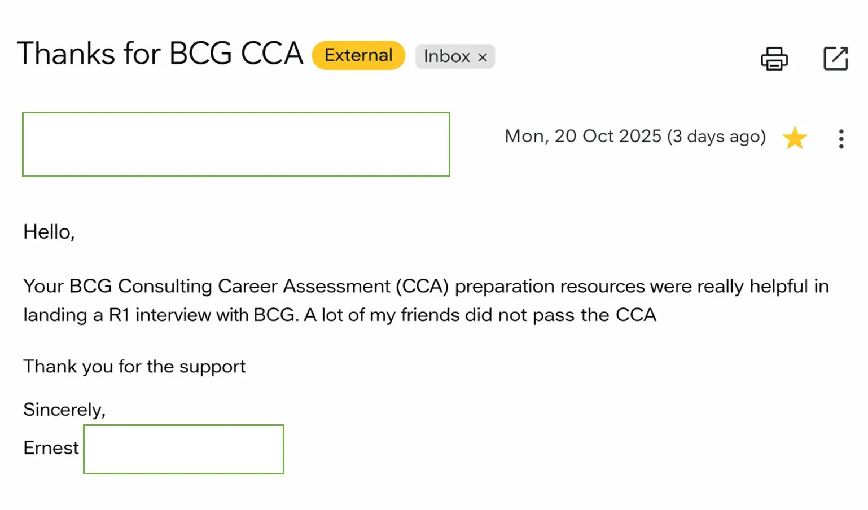Click the date Mon, 20 Oct 2025
This screenshot has height=510, width=868.
tap(582, 136)
